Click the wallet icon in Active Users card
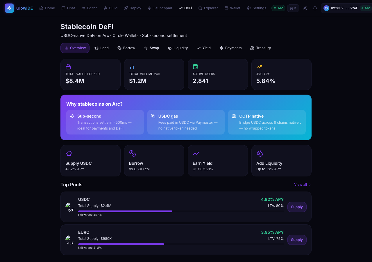The width and height of the screenshot is (372, 262). [196, 67]
